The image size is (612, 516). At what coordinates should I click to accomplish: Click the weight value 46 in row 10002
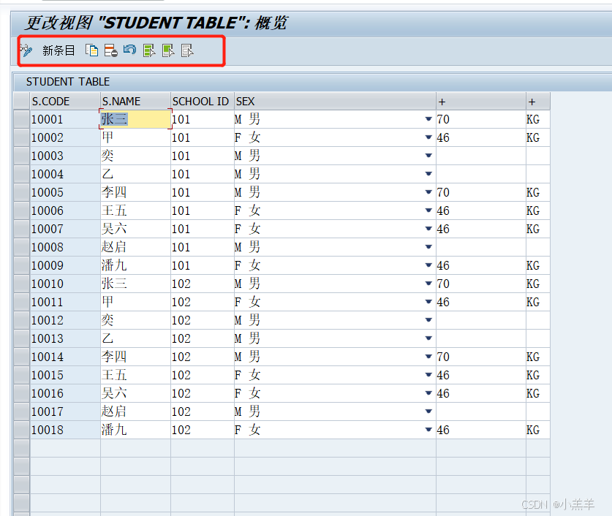point(481,137)
